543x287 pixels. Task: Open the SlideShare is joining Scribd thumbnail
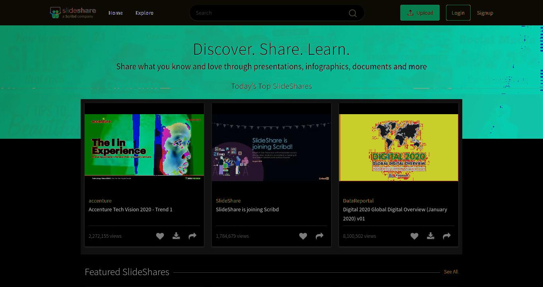point(271,147)
